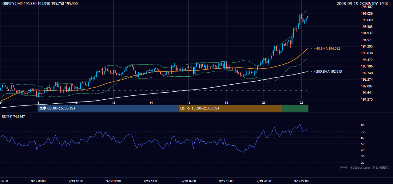
Task: Click the hour tick 18 under the price chart
Action: (x=226, y=102)
